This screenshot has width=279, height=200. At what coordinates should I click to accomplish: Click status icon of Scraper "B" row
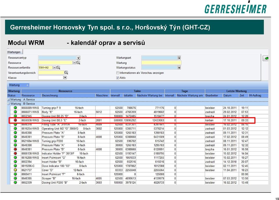[15, 178]
